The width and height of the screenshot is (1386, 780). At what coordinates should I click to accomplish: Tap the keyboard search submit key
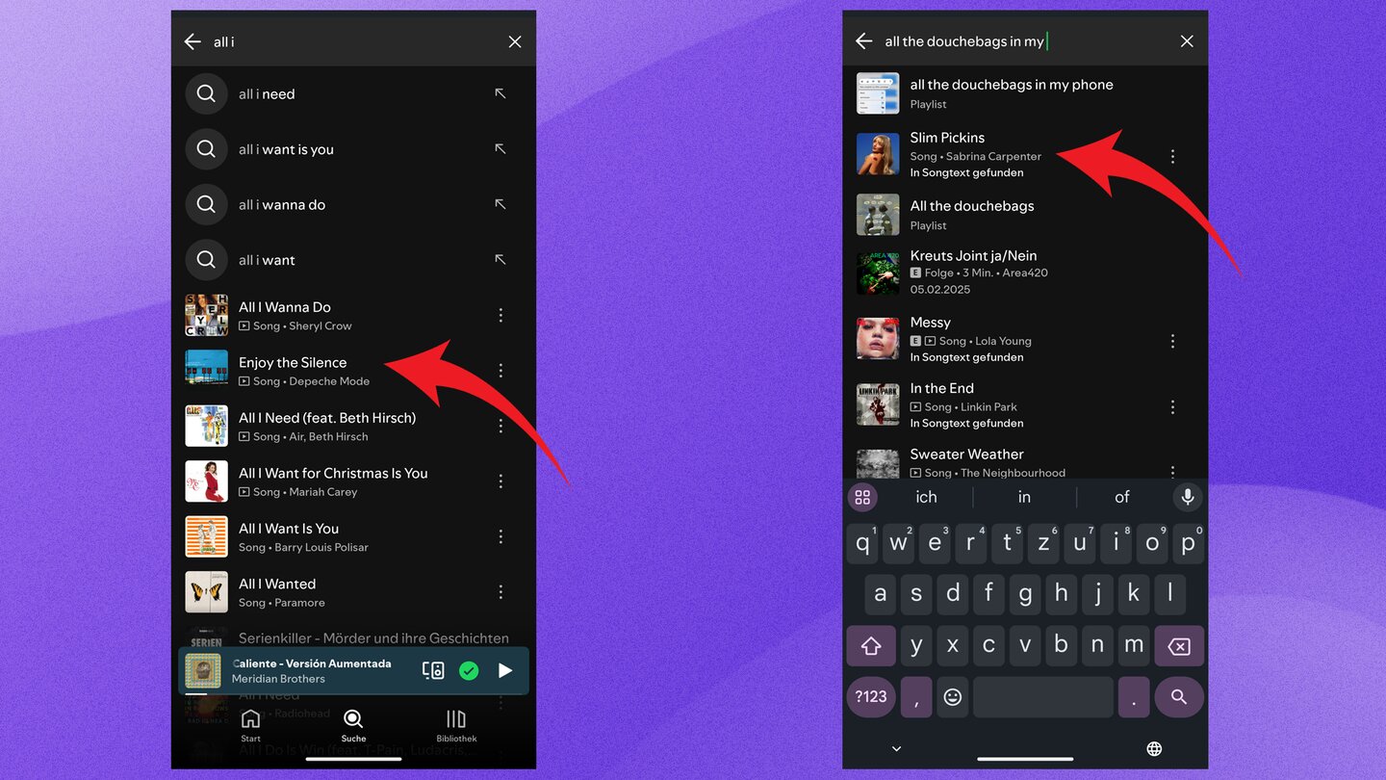[1178, 696]
